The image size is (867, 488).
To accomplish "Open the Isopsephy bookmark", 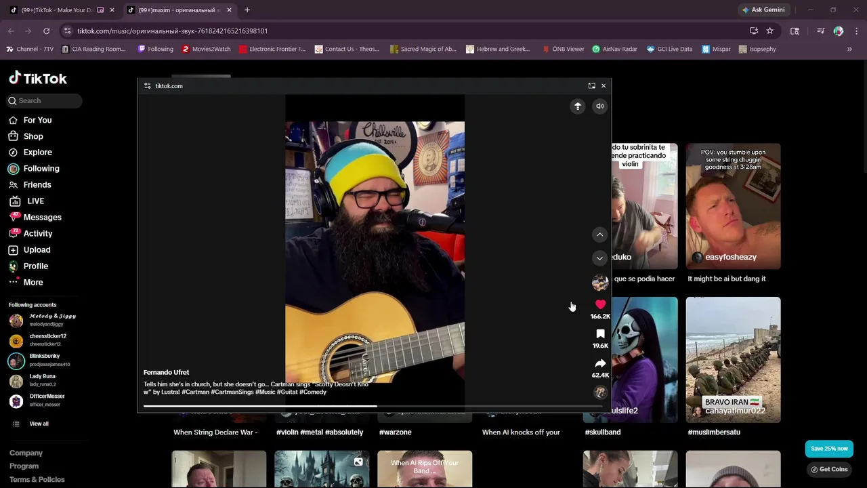I will 758,49.
